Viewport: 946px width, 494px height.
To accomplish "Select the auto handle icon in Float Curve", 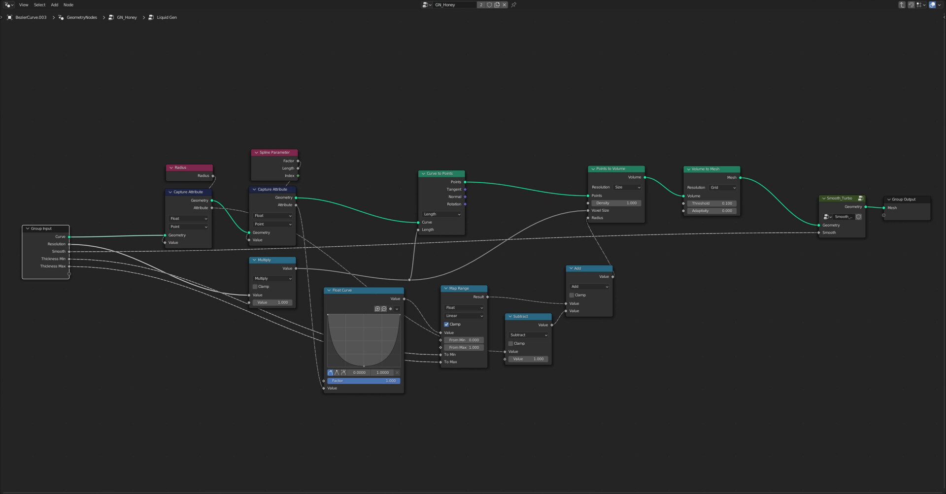I will point(330,373).
